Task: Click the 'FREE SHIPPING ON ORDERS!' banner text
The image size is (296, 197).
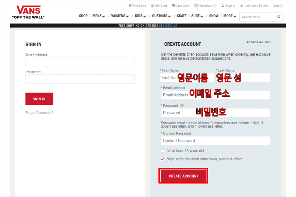Action: [x=138, y=26]
